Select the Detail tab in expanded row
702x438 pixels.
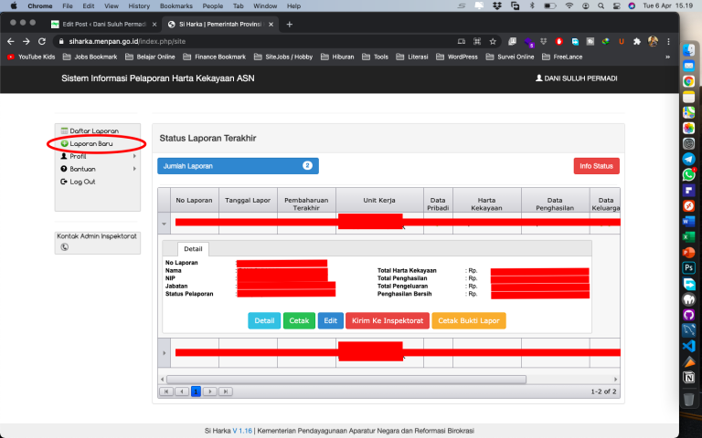coord(193,249)
